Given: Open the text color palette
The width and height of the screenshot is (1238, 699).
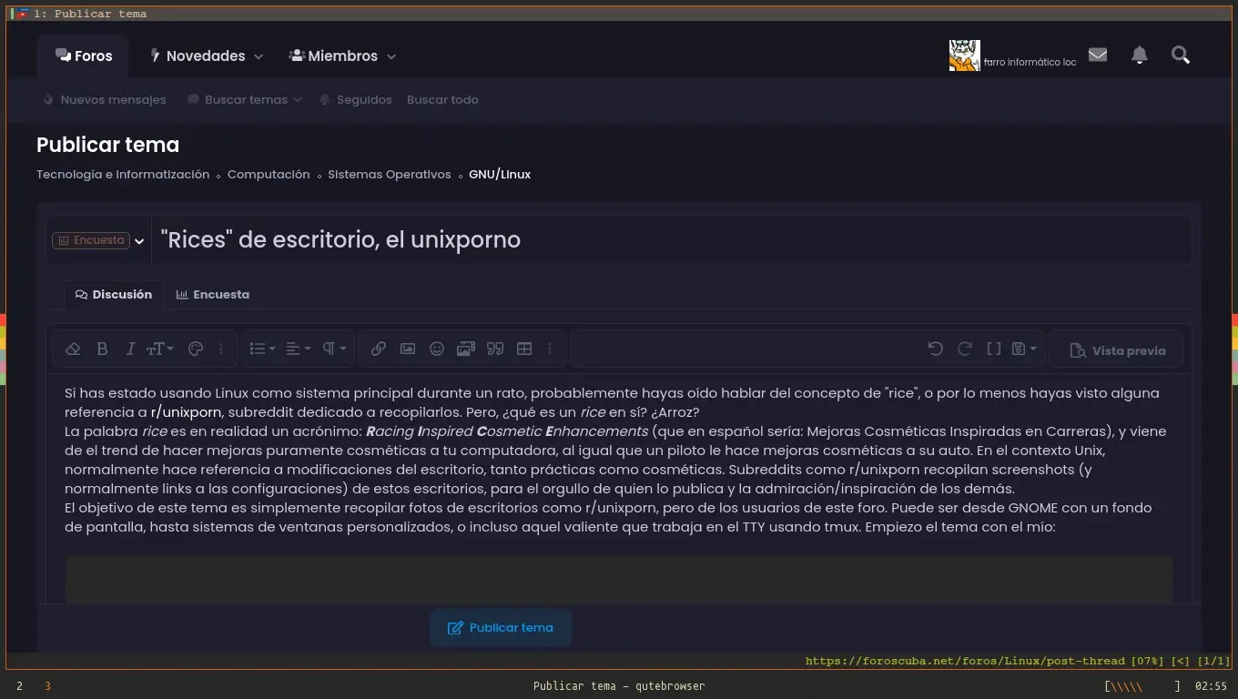Looking at the screenshot, I should tap(195, 349).
